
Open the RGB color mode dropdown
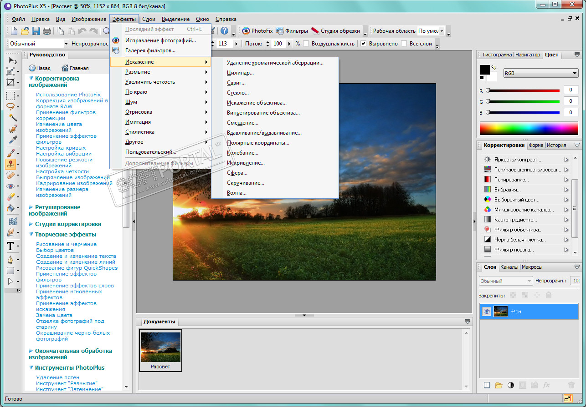pos(540,73)
